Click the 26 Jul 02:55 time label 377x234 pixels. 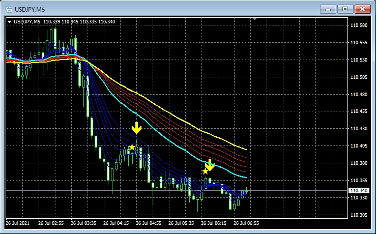point(51,223)
